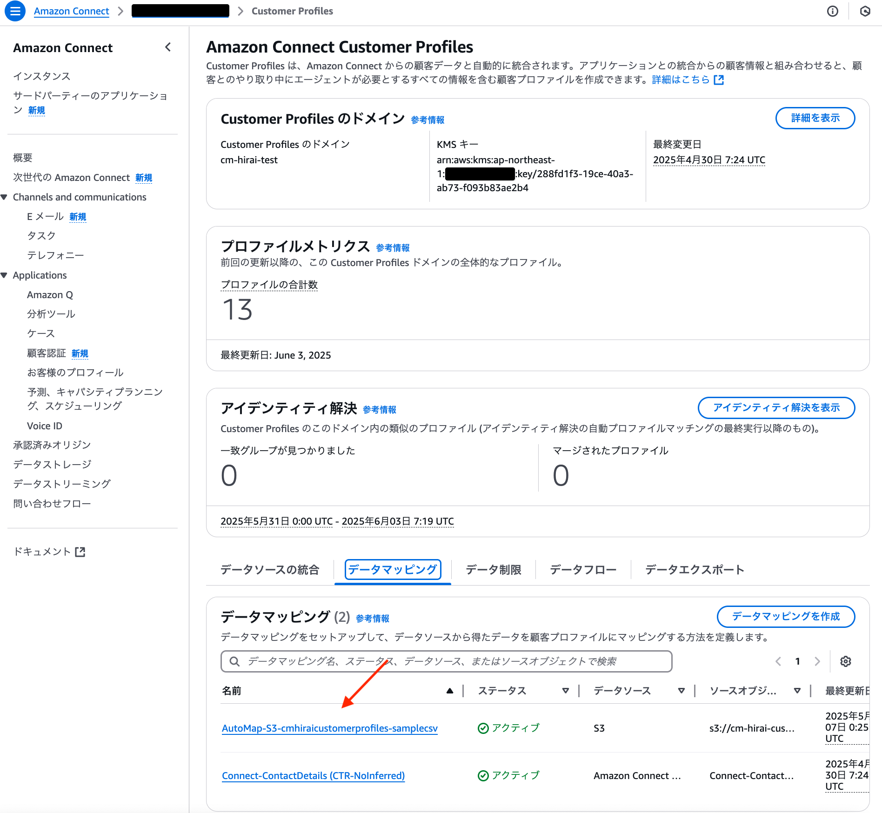Click page number 1 in pagination
Screen dimensions: 882x813
[797, 661]
